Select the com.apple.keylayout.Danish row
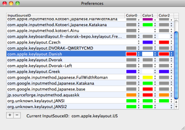 90,54
